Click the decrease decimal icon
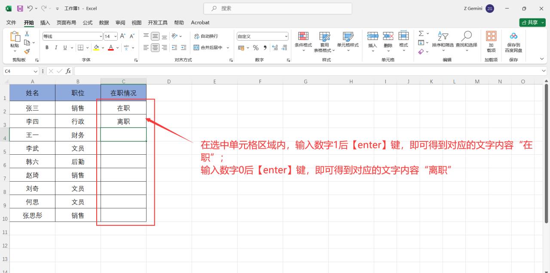 tap(284, 48)
